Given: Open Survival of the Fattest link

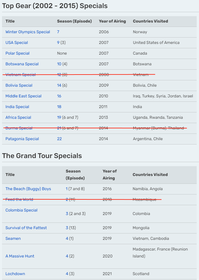Looking at the screenshot, I should 26,228.
